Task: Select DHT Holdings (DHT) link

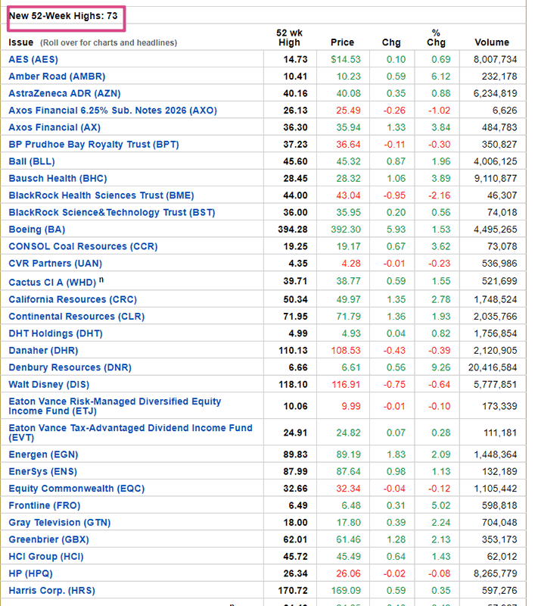Action: 55,333
